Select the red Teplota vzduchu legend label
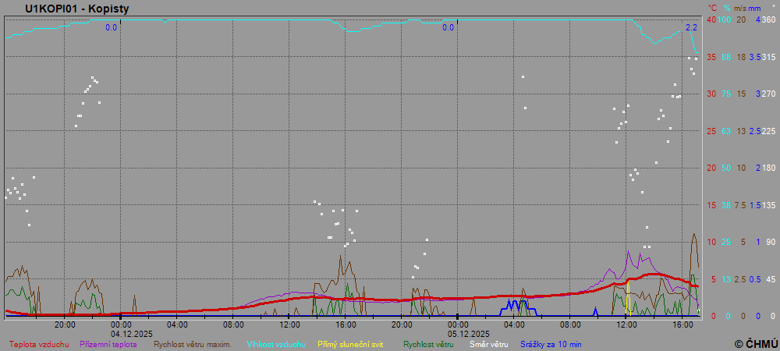The width and height of the screenshot is (780, 351). pyautogui.click(x=39, y=343)
